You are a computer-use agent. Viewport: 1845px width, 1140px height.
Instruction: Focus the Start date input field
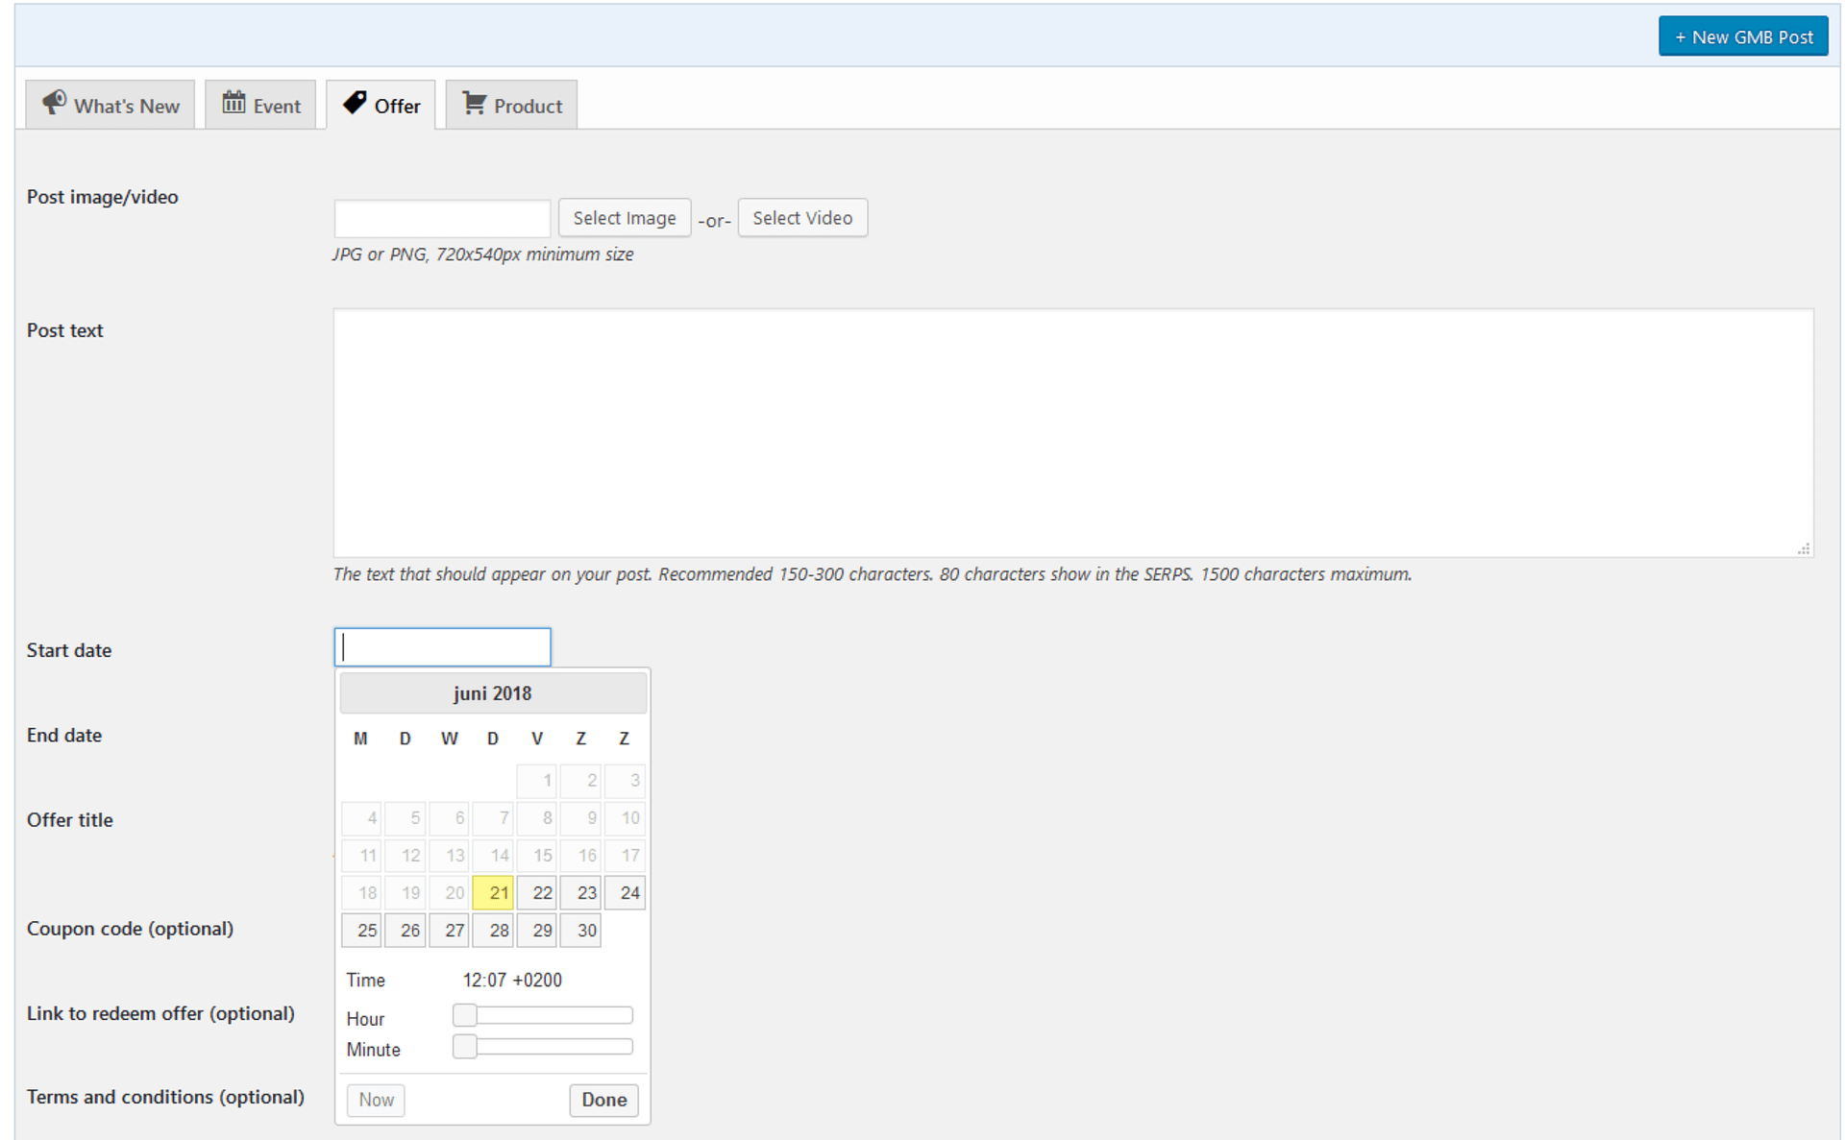[442, 647]
